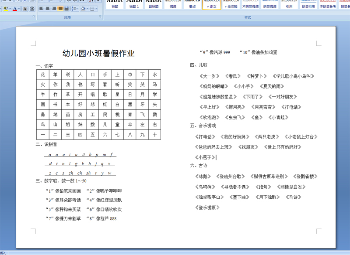Apply the 不明显强调 style
Image resolution: width=350 pixels, height=255 pixels.
tap(250, 4)
